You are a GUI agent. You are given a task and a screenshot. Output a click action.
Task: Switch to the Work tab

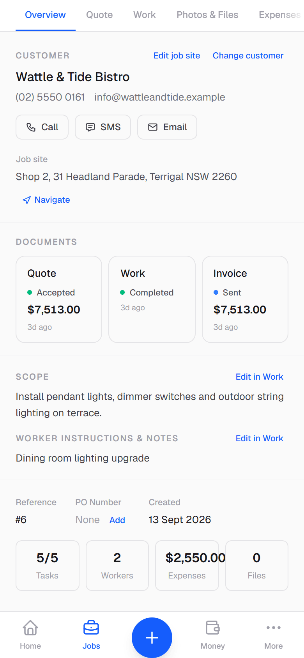145,15
